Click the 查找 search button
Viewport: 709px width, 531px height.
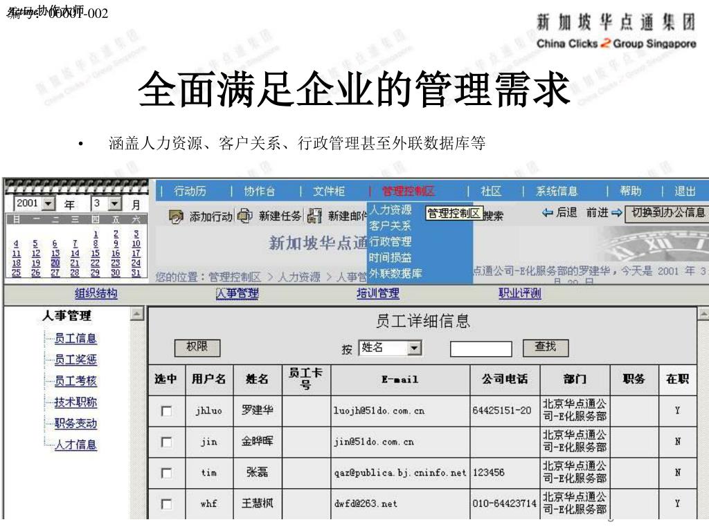[x=546, y=347]
